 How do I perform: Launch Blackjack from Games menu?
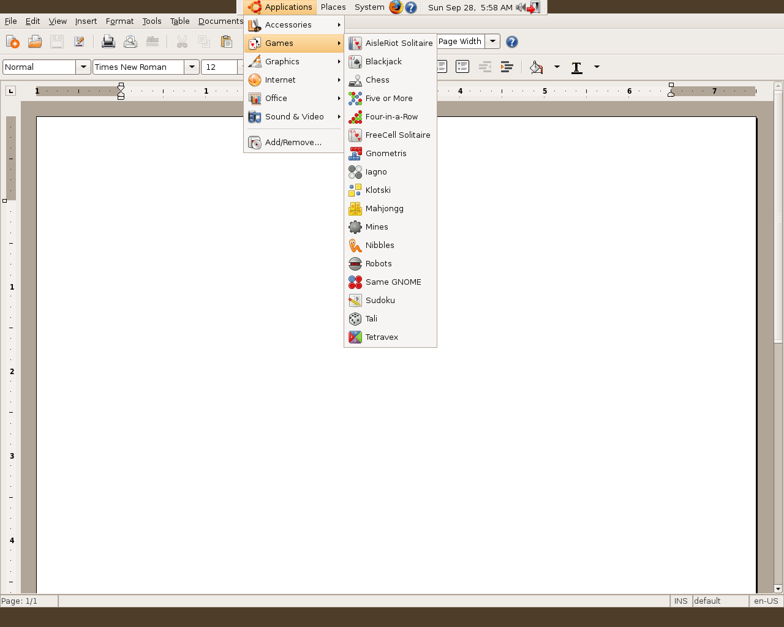[390, 61]
